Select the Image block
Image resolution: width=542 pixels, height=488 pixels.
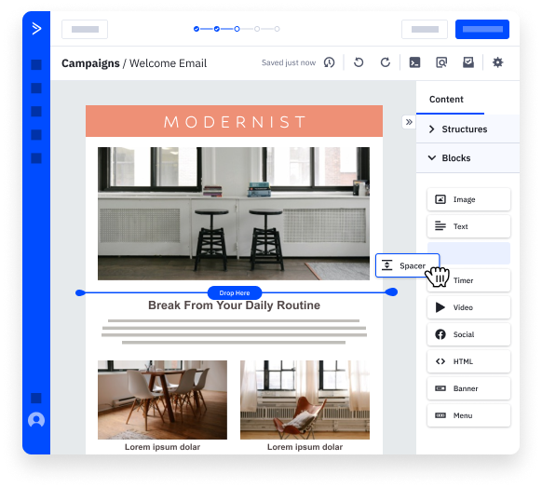point(468,199)
